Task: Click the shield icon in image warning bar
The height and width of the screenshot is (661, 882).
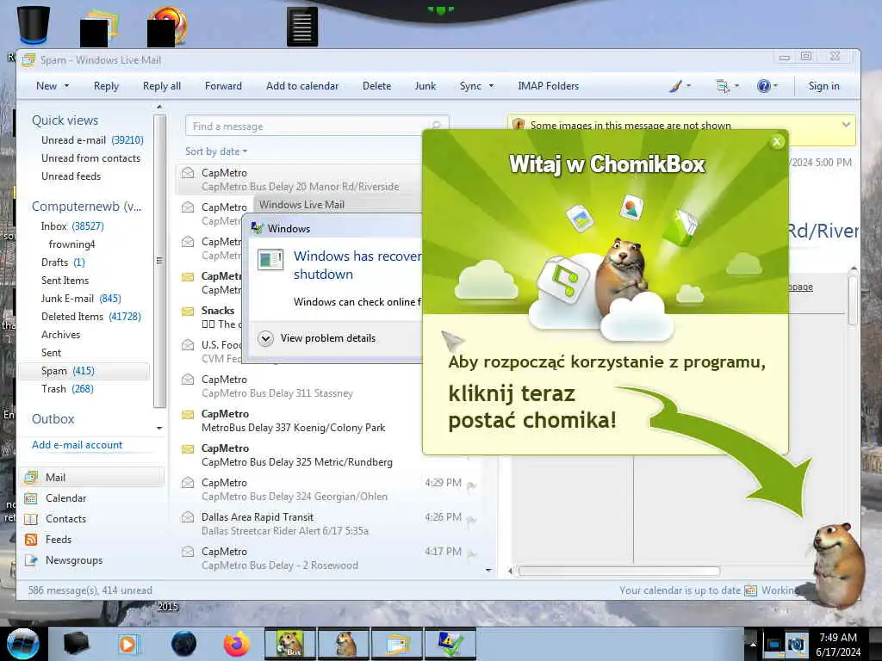Action: pos(519,125)
